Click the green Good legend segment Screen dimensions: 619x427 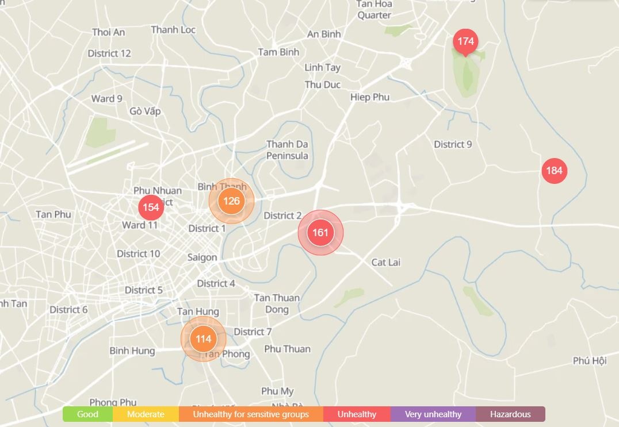pos(87,414)
